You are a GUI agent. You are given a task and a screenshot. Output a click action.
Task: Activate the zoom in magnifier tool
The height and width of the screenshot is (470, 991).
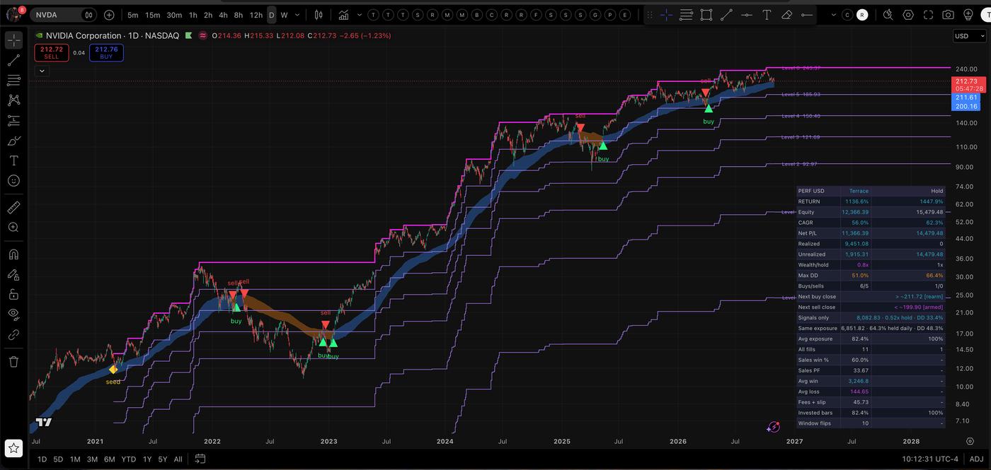13,228
